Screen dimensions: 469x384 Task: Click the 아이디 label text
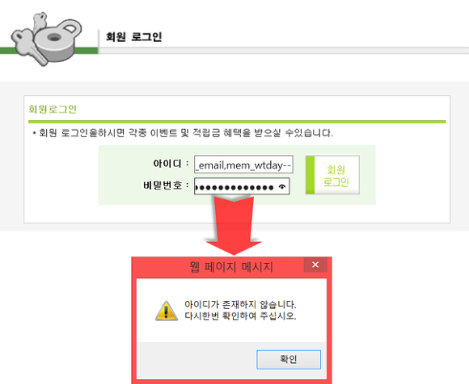(167, 164)
